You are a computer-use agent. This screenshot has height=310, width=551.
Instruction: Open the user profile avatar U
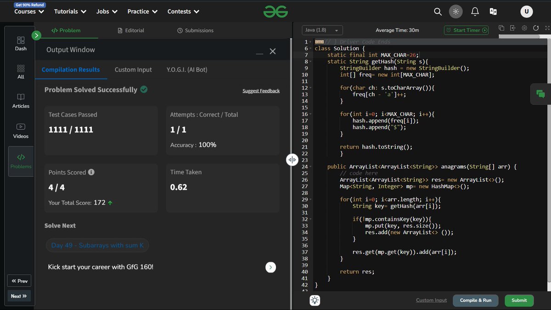point(527,11)
